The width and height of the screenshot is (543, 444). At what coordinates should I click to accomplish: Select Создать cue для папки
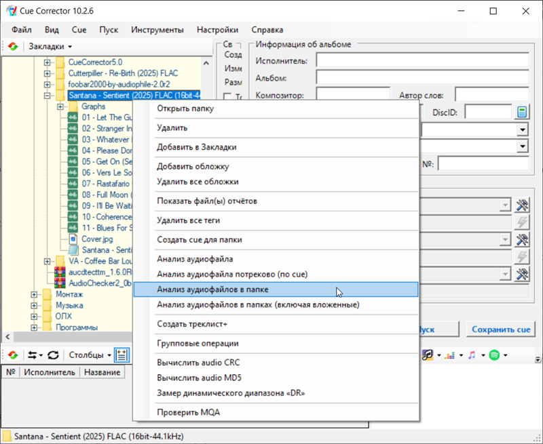(x=276, y=240)
